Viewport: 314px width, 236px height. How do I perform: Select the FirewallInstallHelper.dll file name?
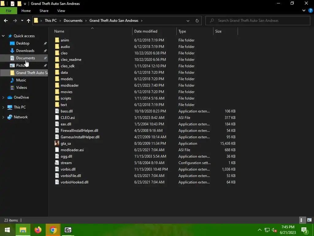tap(79, 130)
